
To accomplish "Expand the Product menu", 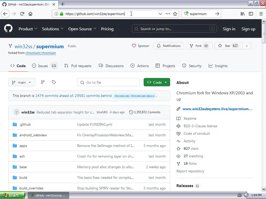I will 28,29.
